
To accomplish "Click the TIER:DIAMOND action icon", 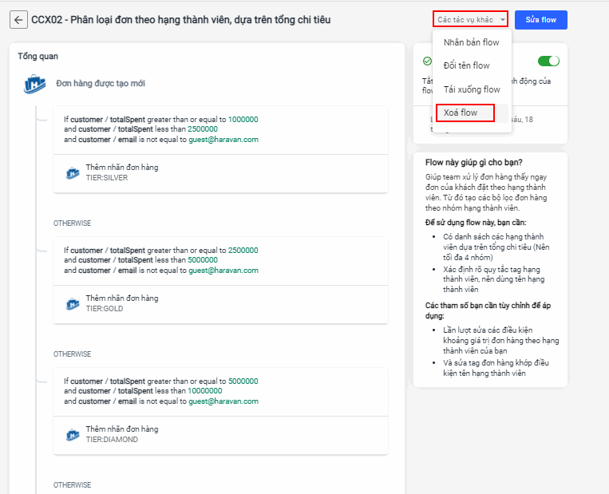I will coord(73,434).
